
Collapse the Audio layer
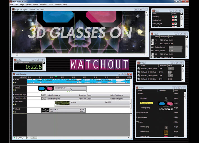tap(14, 80)
